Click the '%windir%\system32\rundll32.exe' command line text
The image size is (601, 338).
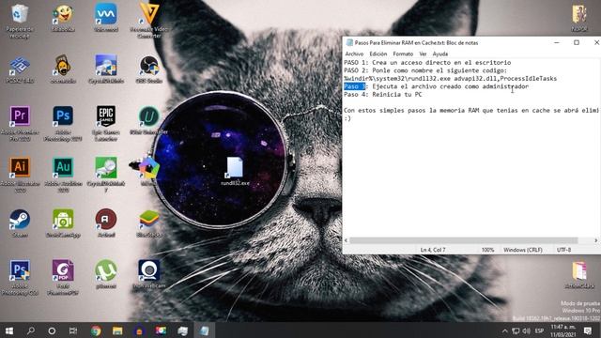point(450,79)
